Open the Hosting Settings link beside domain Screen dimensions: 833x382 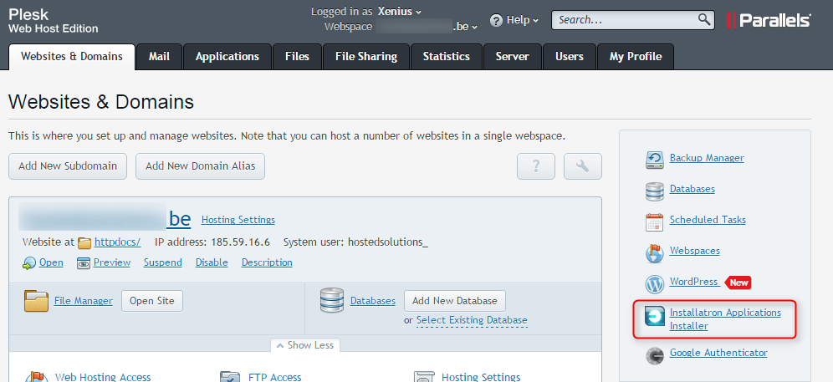tap(238, 220)
